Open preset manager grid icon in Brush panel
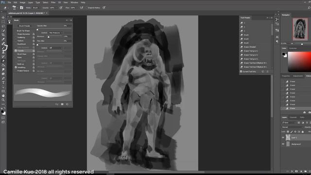The width and height of the screenshot is (311, 175). coord(62,104)
